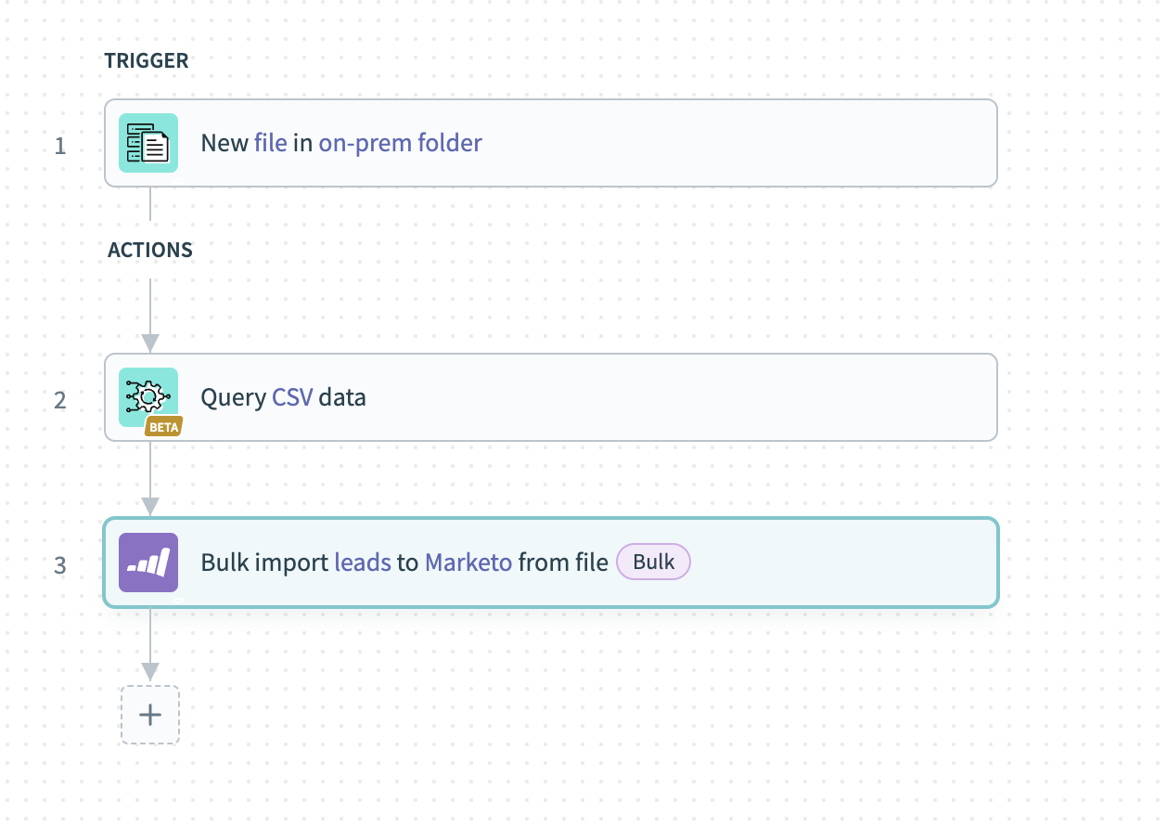Click the 'CSV' link in Query CSV data
1167x828 pixels.
coord(294,396)
